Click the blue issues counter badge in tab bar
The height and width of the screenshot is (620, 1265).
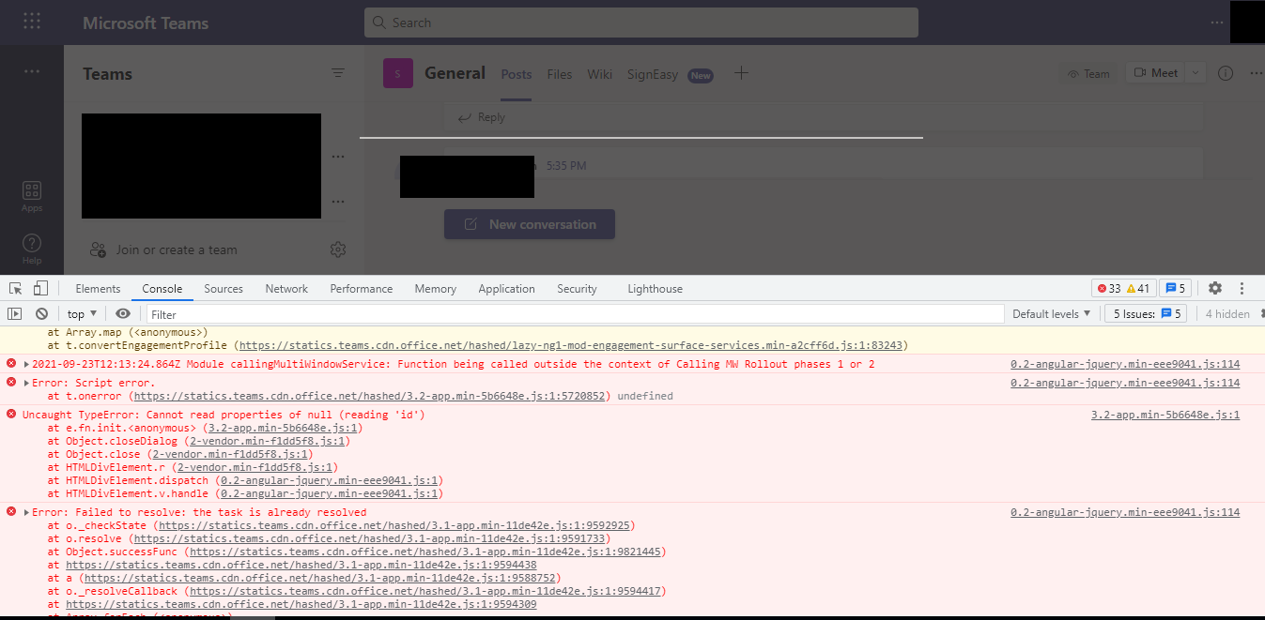(x=1175, y=288)
